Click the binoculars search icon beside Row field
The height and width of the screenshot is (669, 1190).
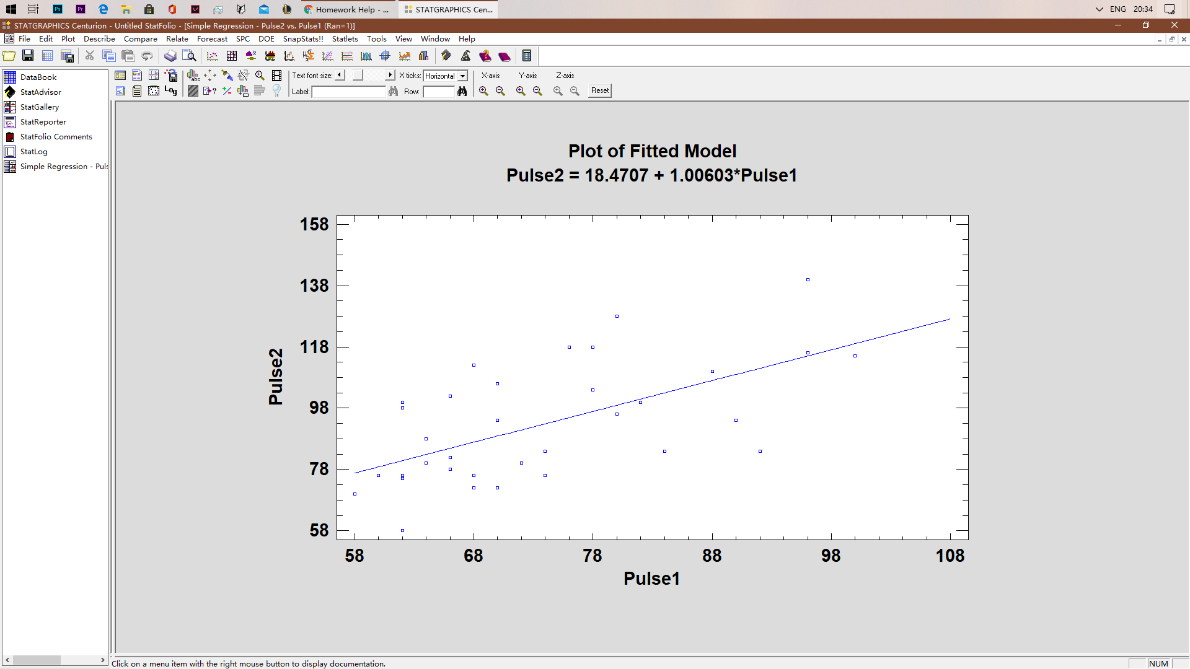462,92
